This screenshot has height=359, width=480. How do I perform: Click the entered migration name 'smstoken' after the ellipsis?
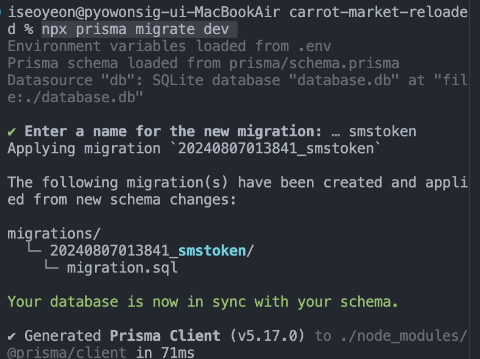point(383,131)
